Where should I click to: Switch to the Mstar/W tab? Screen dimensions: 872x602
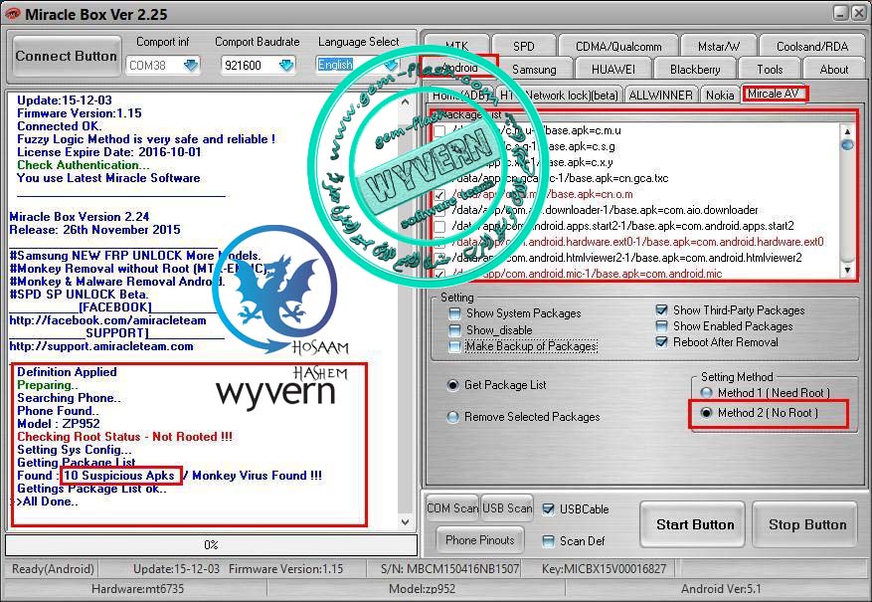pyautogui.click(x=719, y=46)
